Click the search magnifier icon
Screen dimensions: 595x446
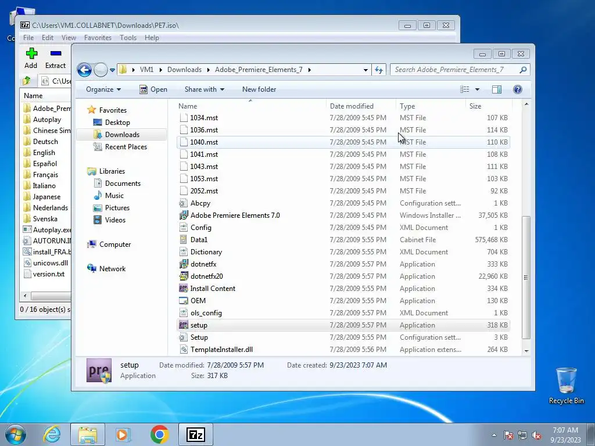523,70
